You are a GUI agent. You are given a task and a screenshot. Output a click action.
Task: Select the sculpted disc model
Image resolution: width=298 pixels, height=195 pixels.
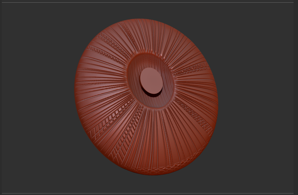(x=146, y=96)
